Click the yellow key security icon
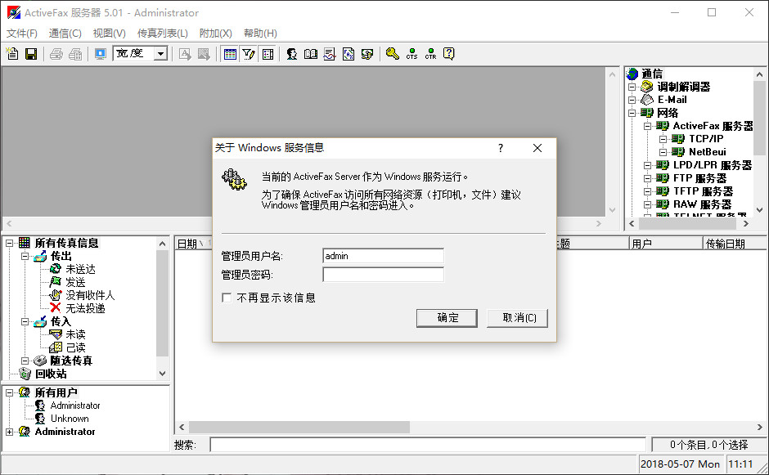This screenshot has width=769, height=475. click(x=392, y=53)
